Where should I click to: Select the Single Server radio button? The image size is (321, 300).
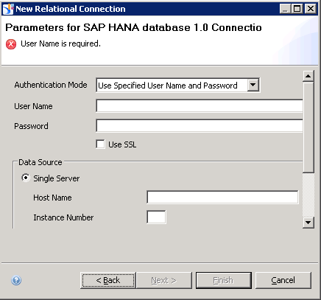coord(26,178)
